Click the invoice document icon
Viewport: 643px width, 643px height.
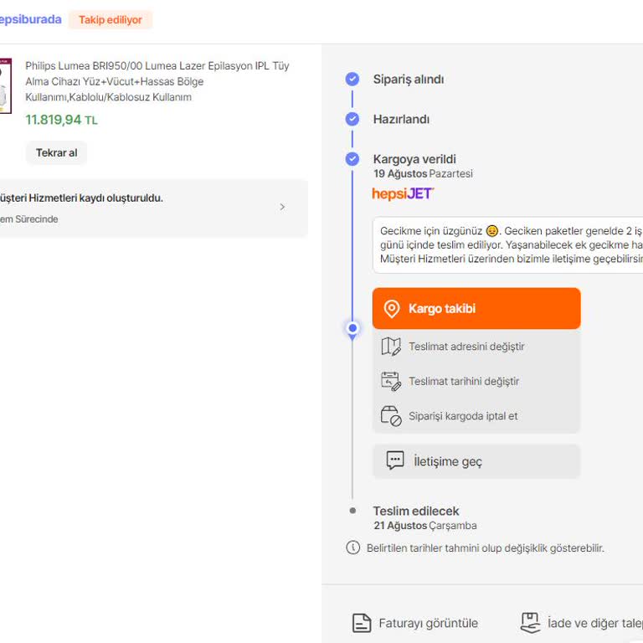click(x=362, y=623)
